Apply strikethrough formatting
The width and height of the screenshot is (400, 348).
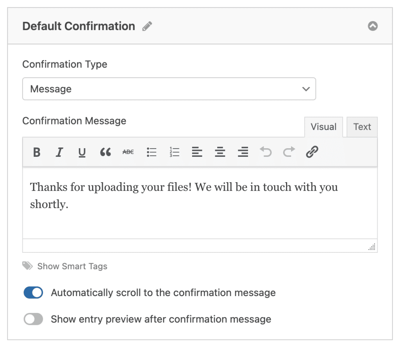[x=128, y=152]
